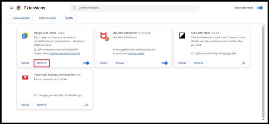Screen dimensions: 269x124
Task: Open the hamburger main menu
Action: [12, 8]
